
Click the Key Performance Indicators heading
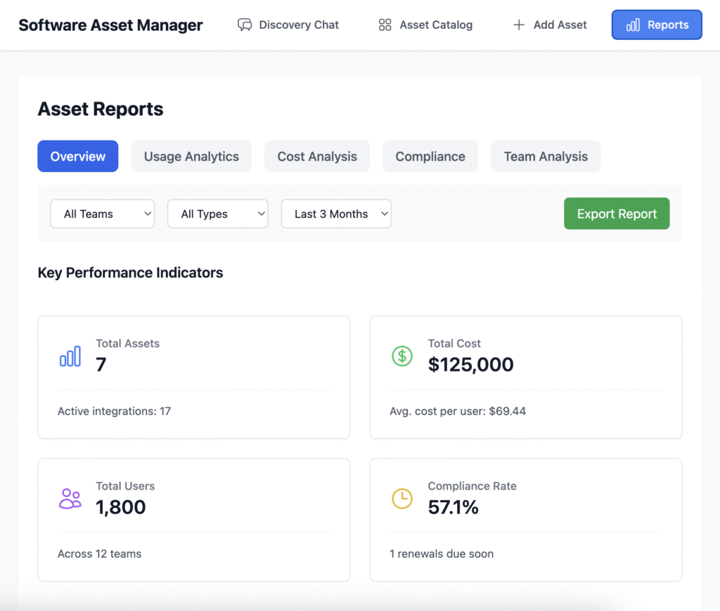click(130, 273)
